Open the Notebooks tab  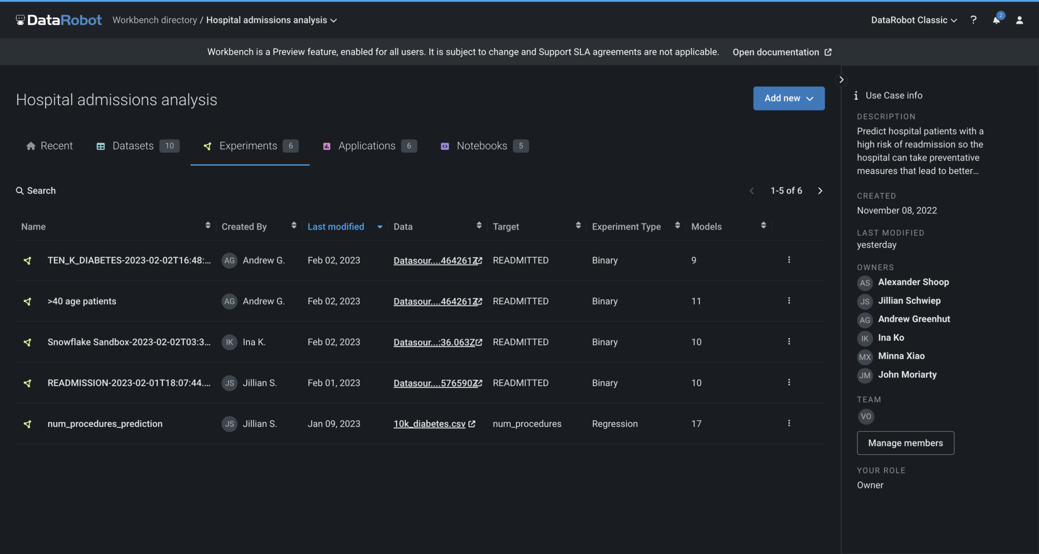pos(484,146)
